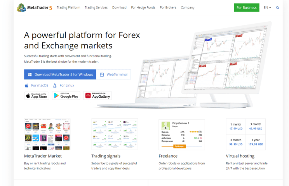The height and width of the screenshot is (186, 289).
Task: Click the WebTerminal window icon
Action: coord(102,74)
